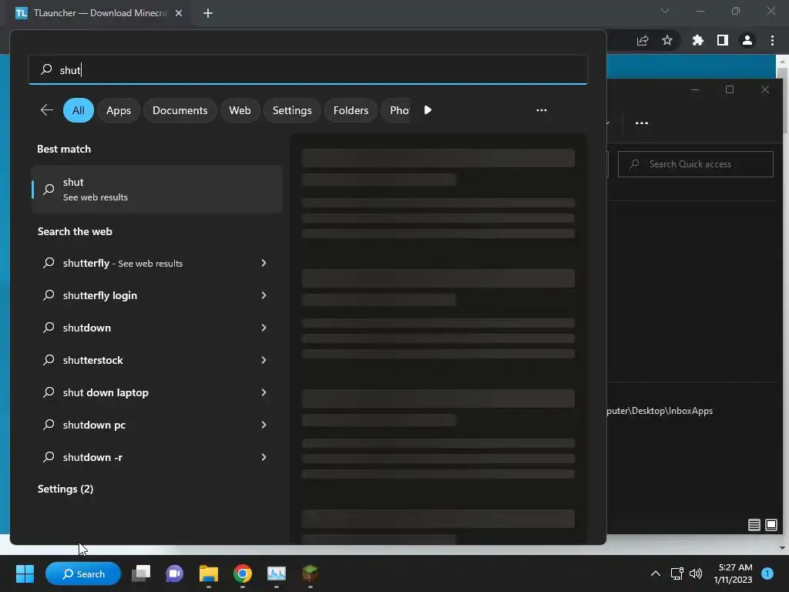Close the TLauncher browser tab
This screenshot has height=592, width=789.
coord(179,13)
